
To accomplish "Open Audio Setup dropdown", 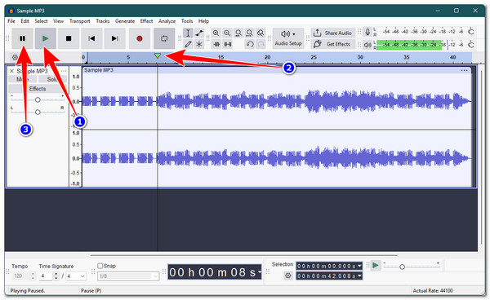I will coord(287,38).
